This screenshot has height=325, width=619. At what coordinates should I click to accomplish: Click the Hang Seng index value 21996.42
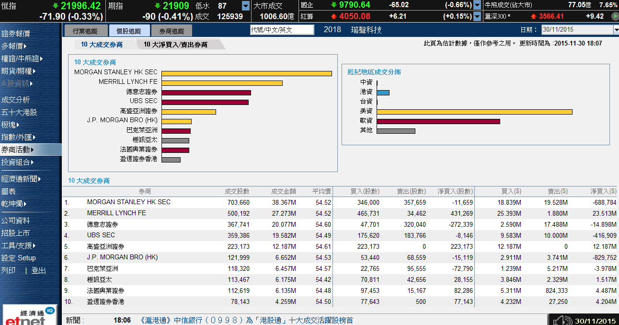point(80,6)
